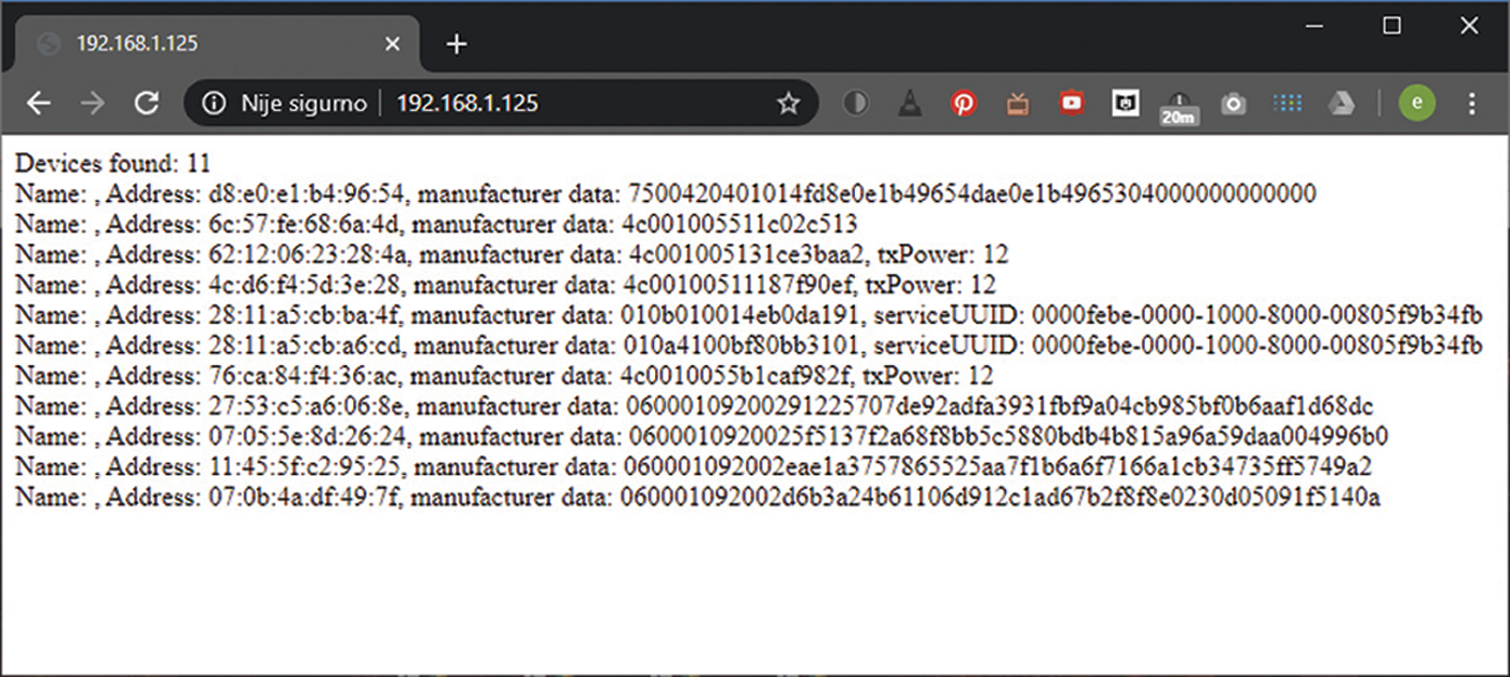Close the 192.168.1.125 tab
Viewport: 1510px width, 677px height.
(x=393, y=44)
